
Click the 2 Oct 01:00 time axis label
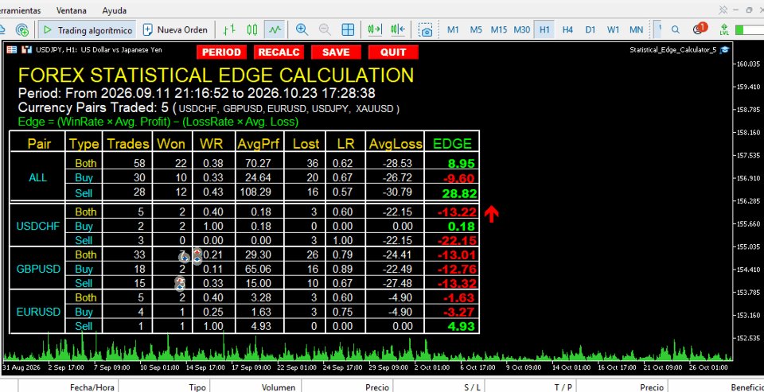[433, 367]
